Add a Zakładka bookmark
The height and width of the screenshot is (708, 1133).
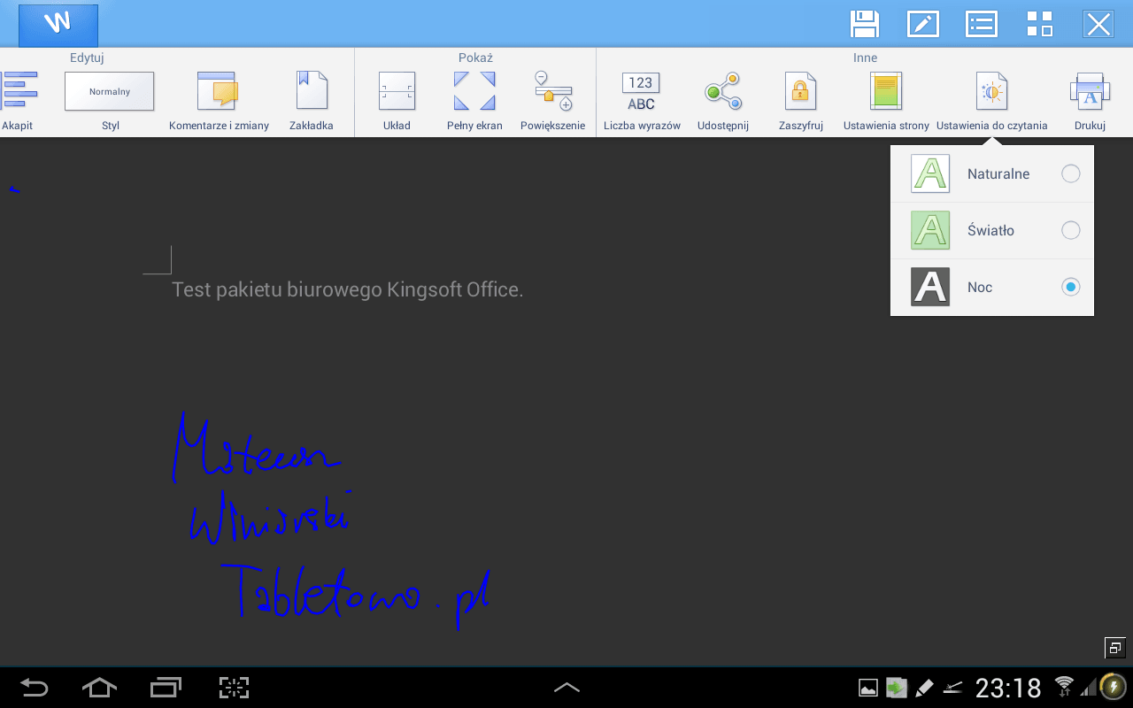pyautogui.click(x=311, y=101)
